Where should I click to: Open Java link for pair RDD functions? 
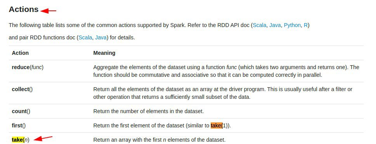pos(101,38)
